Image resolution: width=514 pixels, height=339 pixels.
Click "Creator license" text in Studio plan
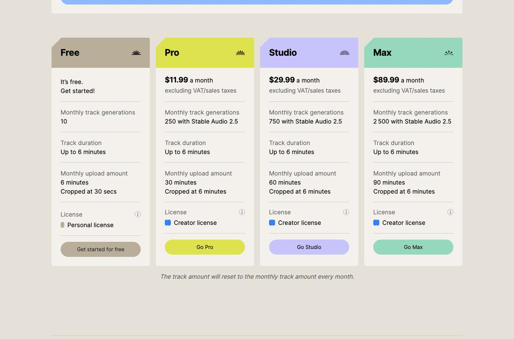pos(299,223)
